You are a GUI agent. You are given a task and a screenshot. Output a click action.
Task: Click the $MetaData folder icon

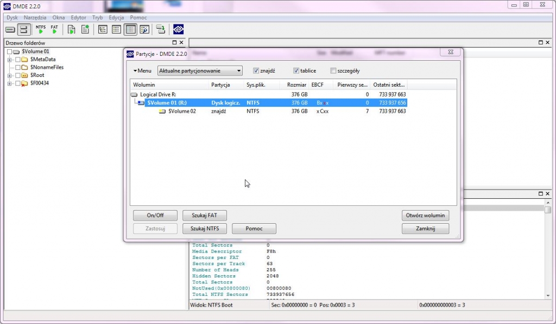[24, 60]
